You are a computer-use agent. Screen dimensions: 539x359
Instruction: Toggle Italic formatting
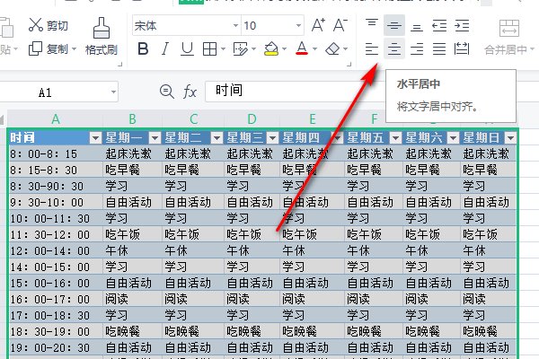pyautogui.click(x=165, y=48)
